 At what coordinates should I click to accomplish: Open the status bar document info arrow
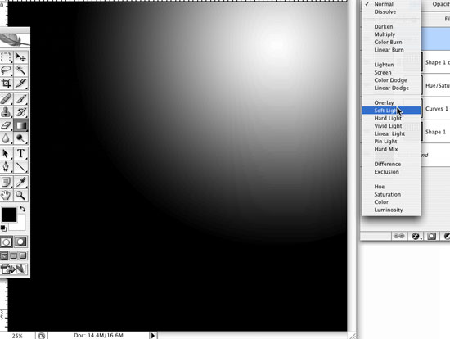(x=153, y=335)
